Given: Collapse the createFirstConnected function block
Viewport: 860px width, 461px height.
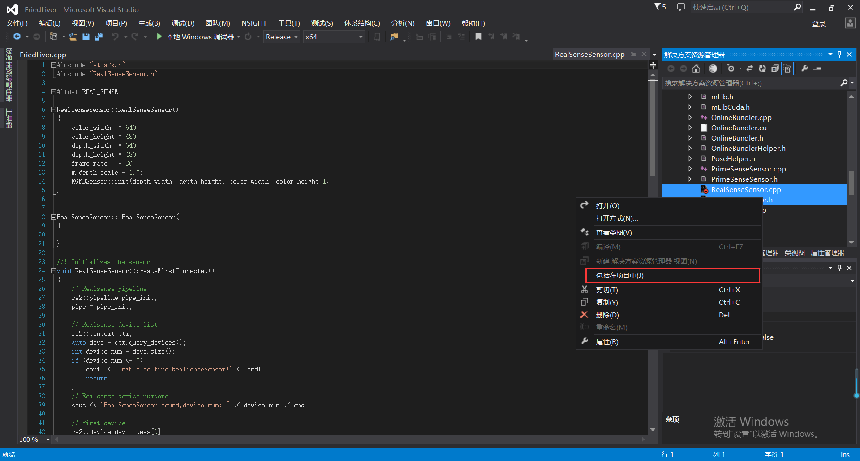Looking at the screenshot, I should click(x=53, y=271).
